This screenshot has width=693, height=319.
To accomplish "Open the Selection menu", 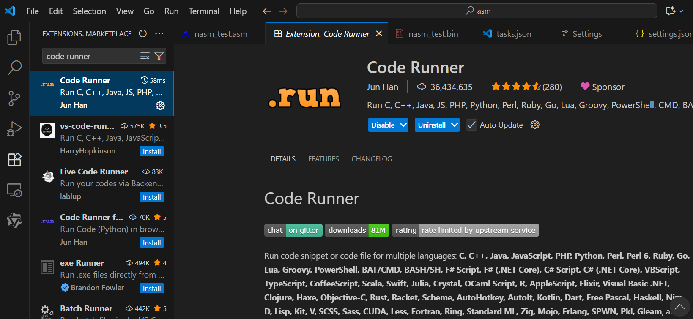I will (x=89, y=11).
